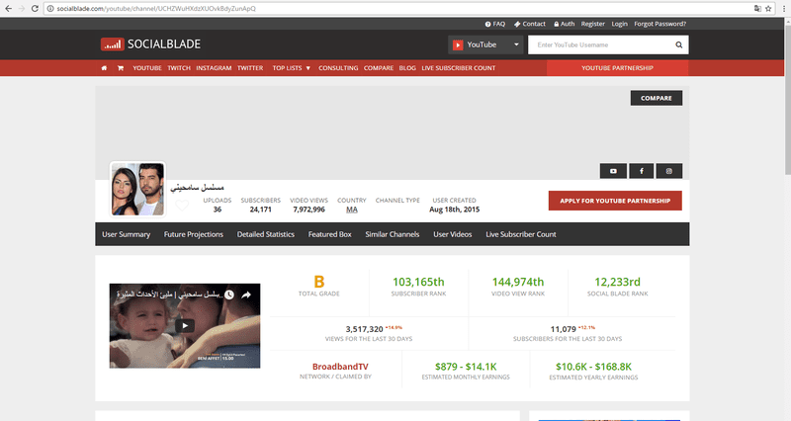Open the shopping cart icon
This screenshot has height=421, width=791.
[x=120, y=68]
